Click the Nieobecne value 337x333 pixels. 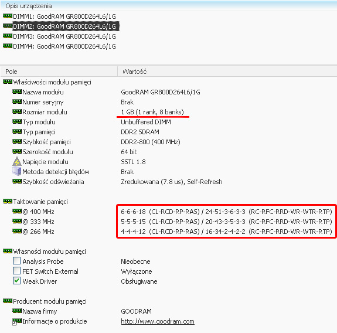pyautogui.click(x=135, y=261)
